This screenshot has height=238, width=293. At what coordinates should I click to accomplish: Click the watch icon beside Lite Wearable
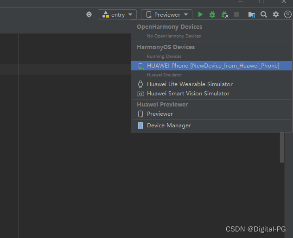tap(140, 84)
